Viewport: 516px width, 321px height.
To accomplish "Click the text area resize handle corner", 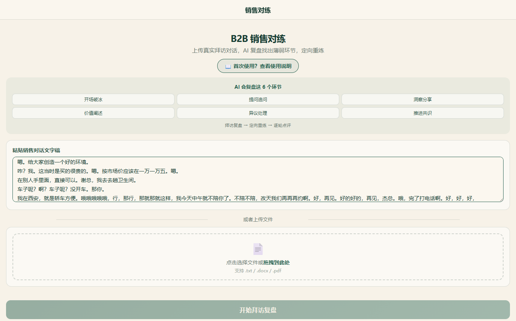I will pyautogui.click(x=501, y=199).
